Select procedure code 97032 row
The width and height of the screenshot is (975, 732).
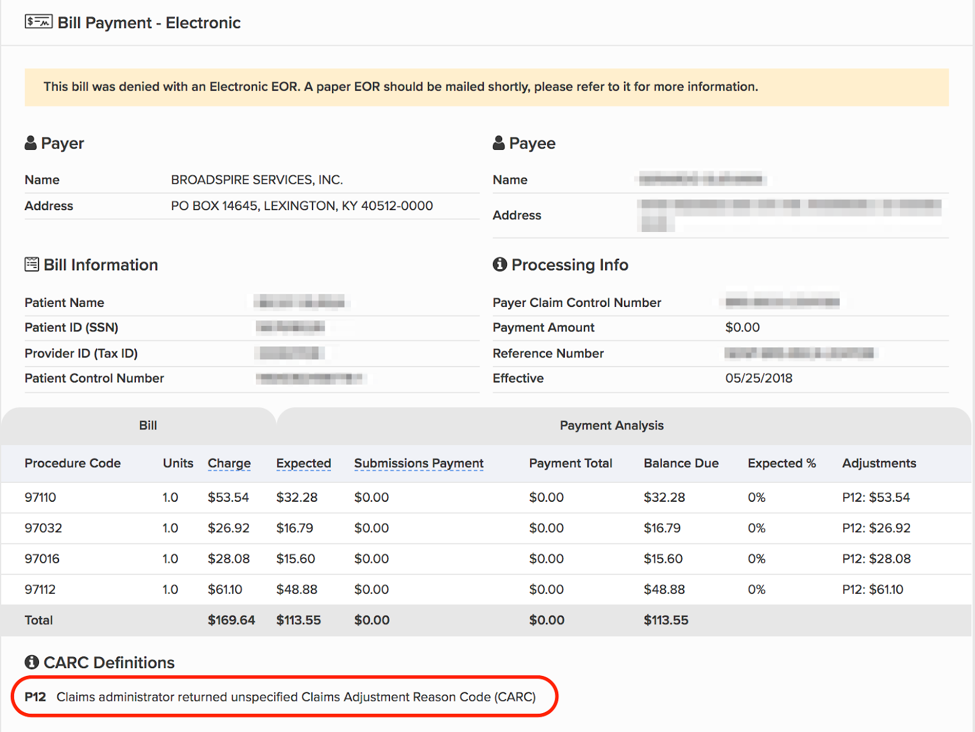click(43, 528)
